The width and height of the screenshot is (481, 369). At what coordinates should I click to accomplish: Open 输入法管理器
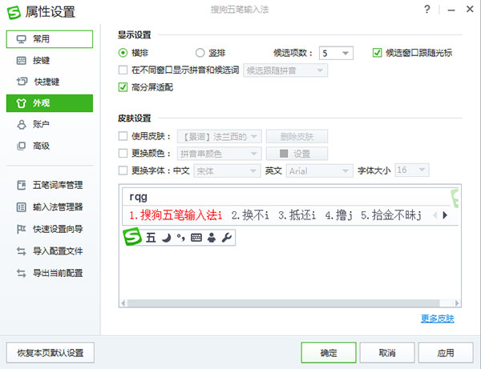pyautogui.click(x=50, y=207)
